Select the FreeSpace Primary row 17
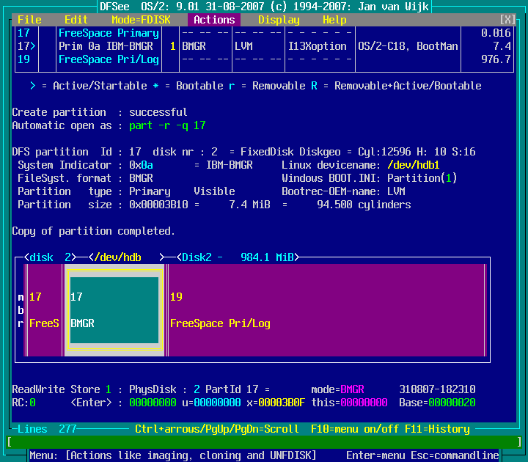 pos(109,33)
